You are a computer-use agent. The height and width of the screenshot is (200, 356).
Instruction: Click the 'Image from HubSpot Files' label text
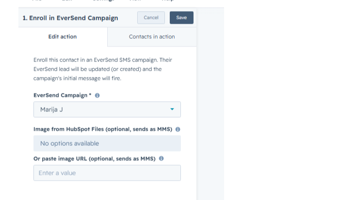(x=103, y=129)
